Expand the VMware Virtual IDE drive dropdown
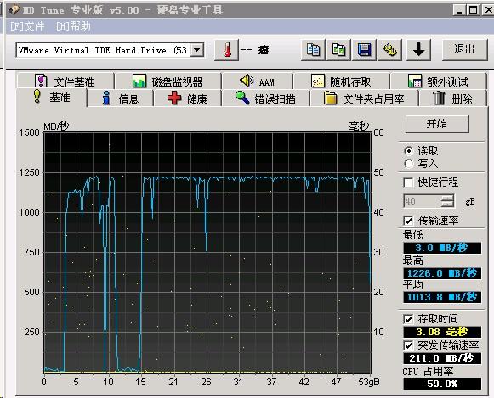This screenshot has height=398, width=494. tap(197, 50)
